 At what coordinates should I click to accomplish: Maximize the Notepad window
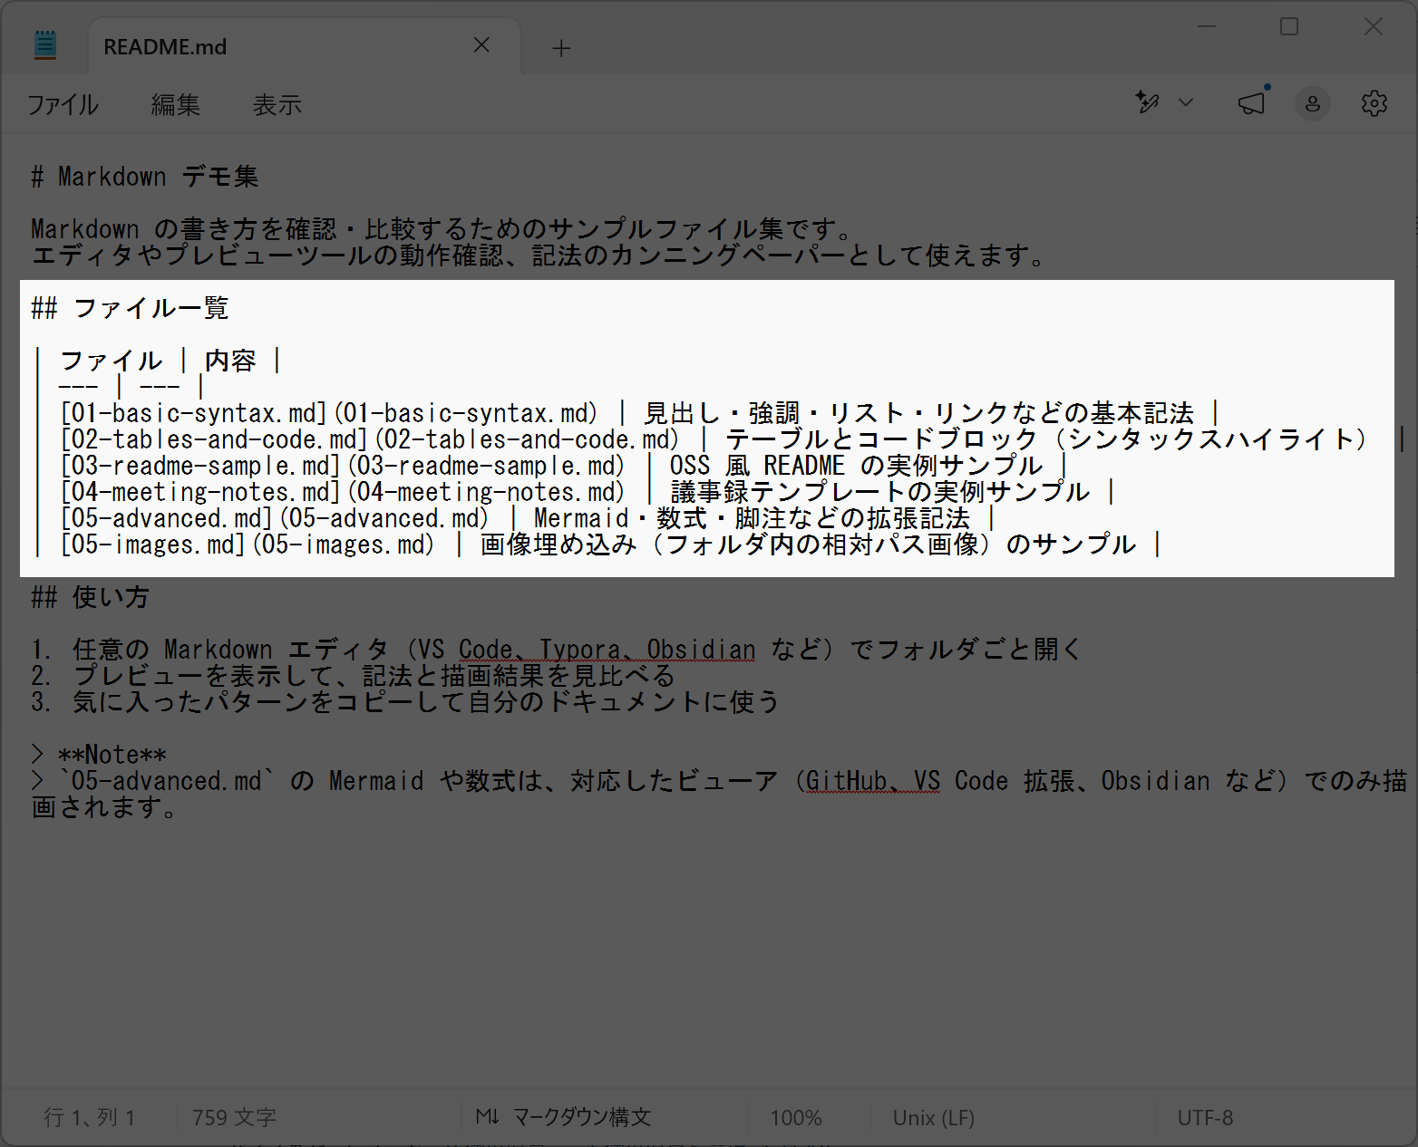[1289, 27]
